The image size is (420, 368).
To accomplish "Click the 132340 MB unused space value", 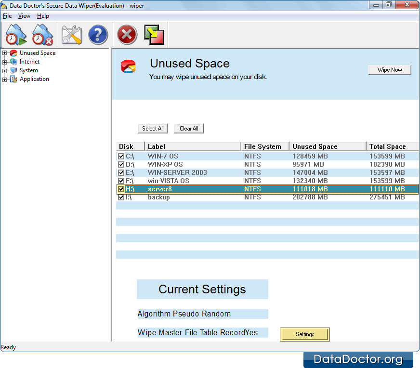I will click(310, 181).
